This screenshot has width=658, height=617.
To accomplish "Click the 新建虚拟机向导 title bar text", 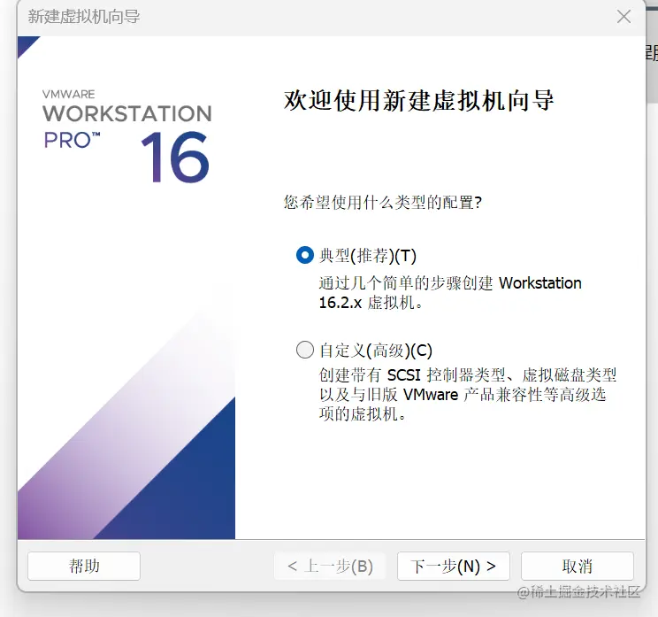I will 84,17.
